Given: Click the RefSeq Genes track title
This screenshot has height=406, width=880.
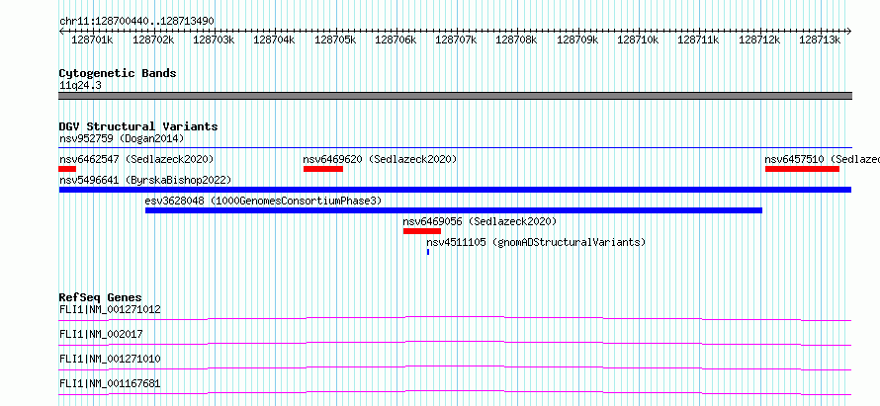Looking at the screenshot, I should coord(101,297).
